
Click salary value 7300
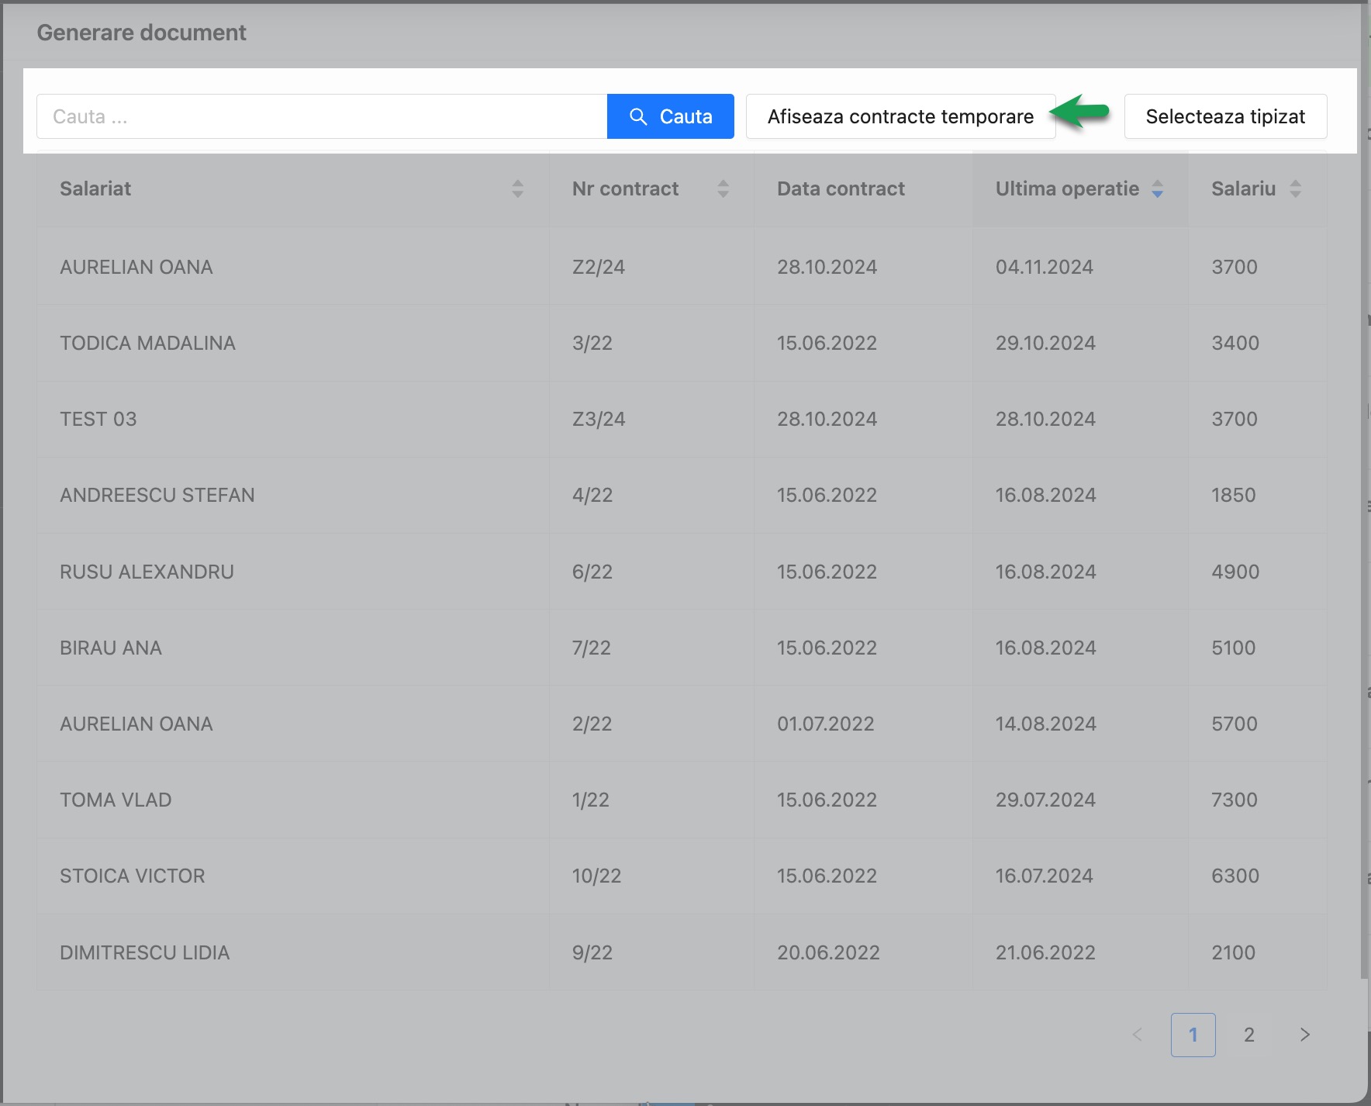pyautogui.click(x=1235, y=800)
